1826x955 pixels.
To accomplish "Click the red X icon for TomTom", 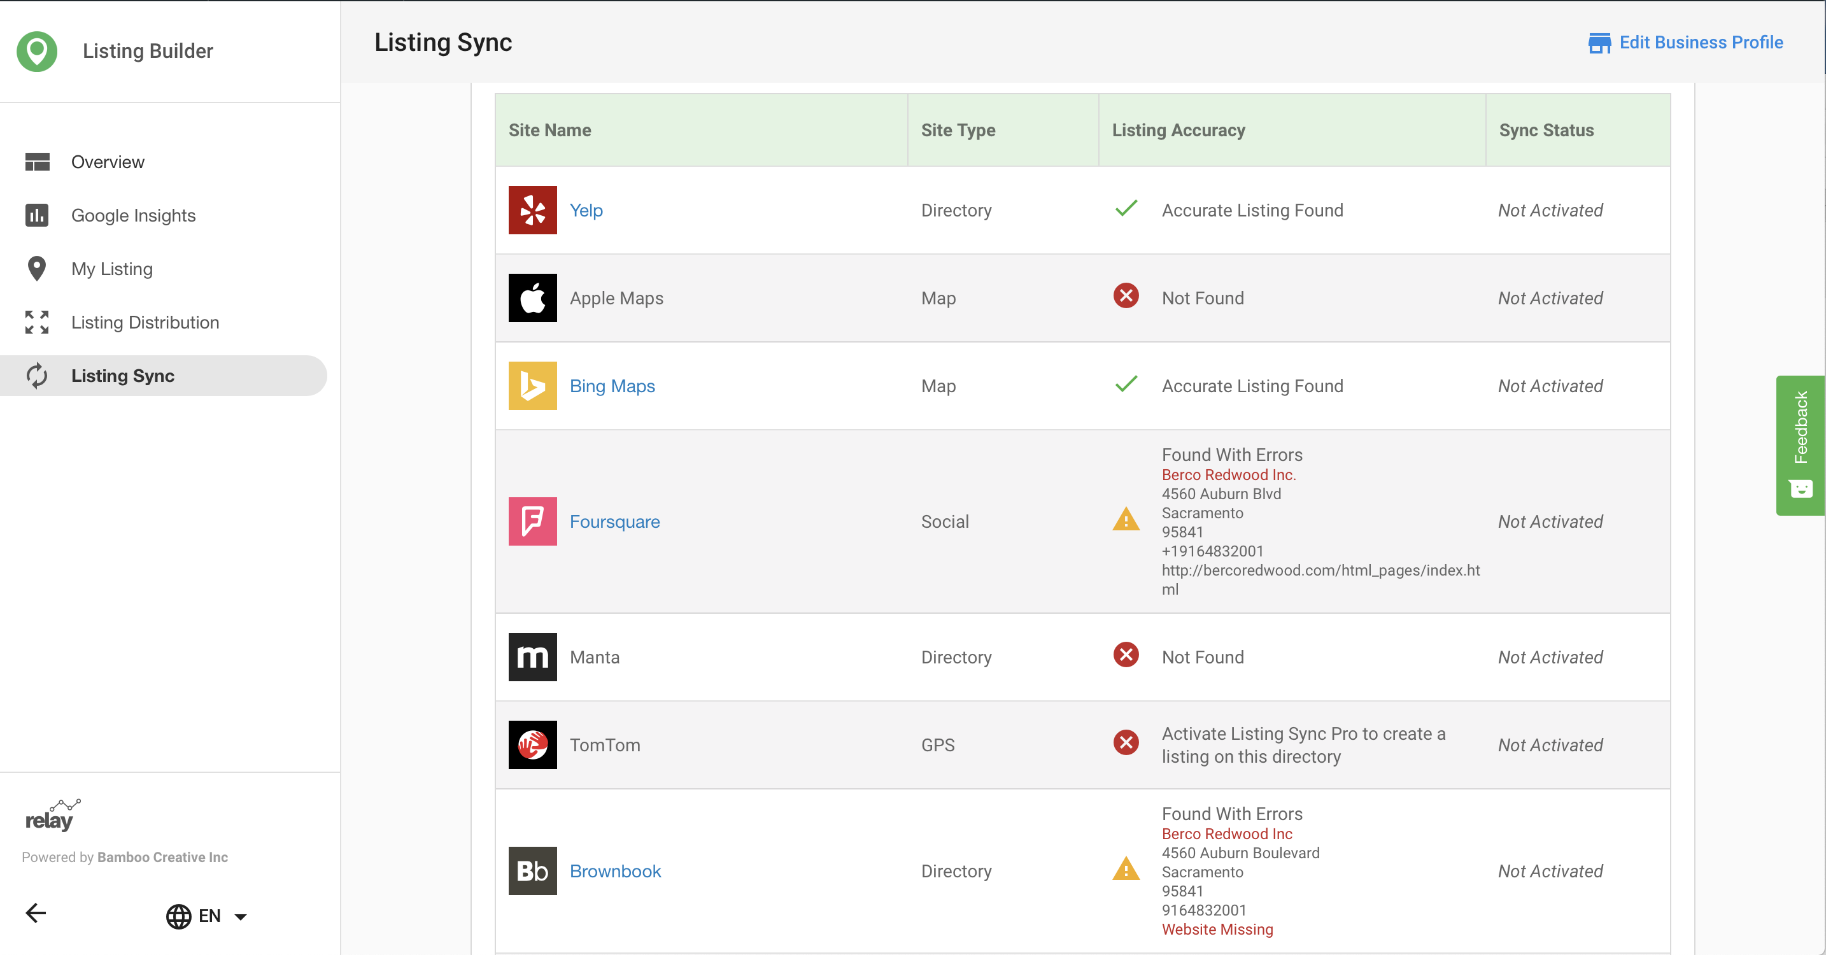I will [1126, 742].
